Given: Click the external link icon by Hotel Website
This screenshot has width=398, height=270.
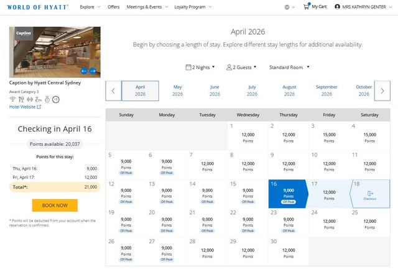Looking at the screenshot, I should point(39,107).
